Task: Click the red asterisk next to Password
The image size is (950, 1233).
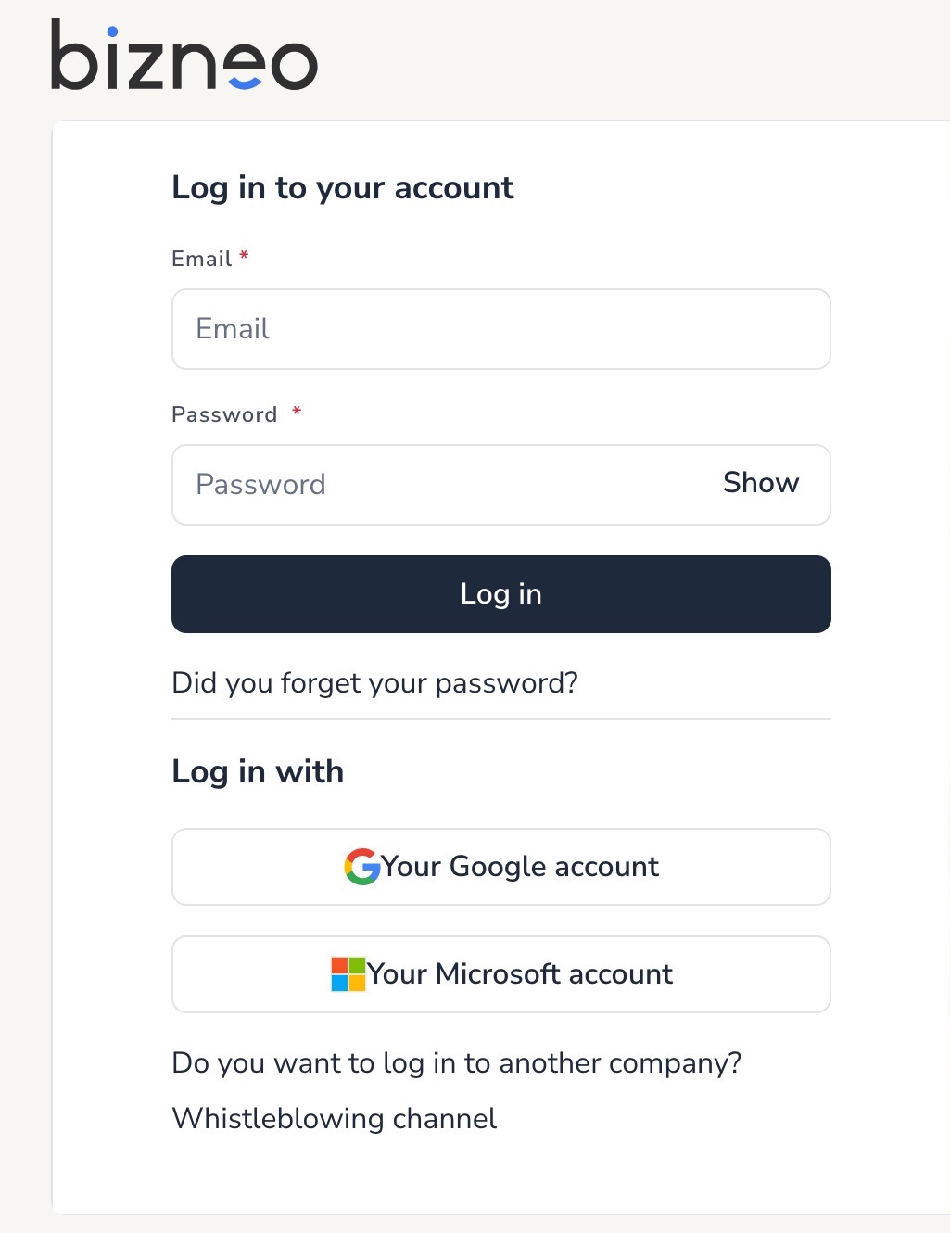Action: [x=297, y=411]
